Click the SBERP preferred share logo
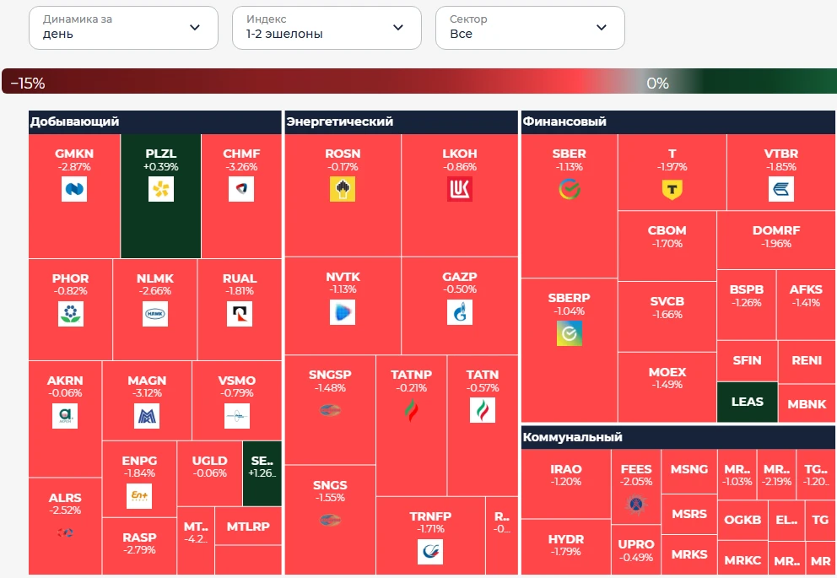 [x=569, y=333]
